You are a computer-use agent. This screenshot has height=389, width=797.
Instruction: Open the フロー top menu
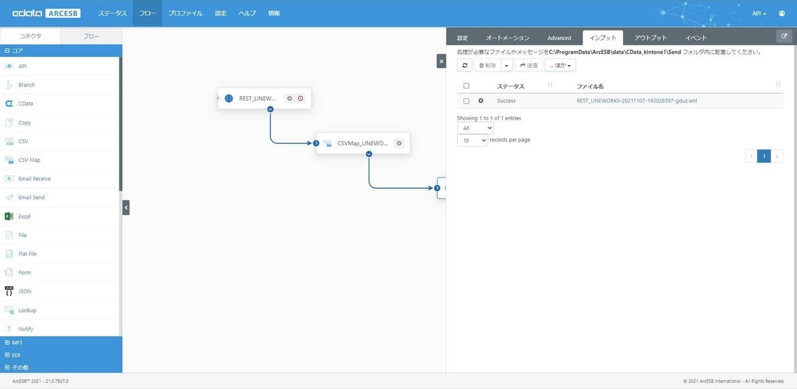point(147,13)
